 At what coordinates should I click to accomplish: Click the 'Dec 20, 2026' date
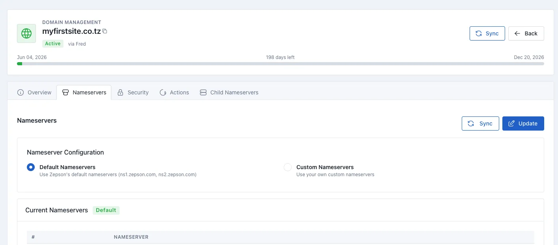529,57
